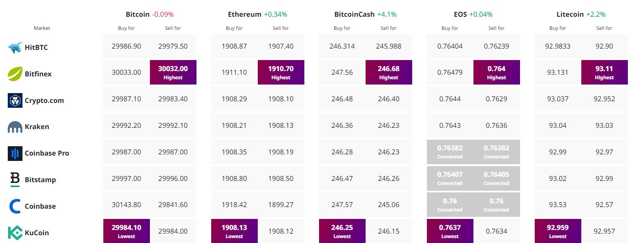The image size is (634, 243).
Task: Click the Highest Ethereum sell price 1910.70
Action: (x=281, y=72)
